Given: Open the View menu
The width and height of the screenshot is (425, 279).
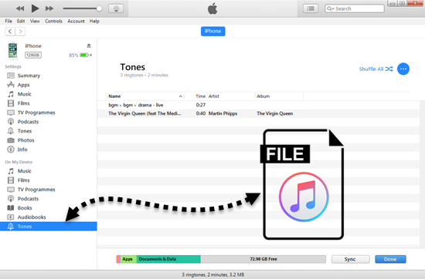Looking at the screenshot, I should 35,21.
